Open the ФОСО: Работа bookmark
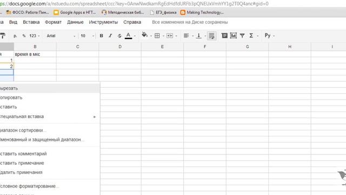The height and width of the screenshot is (195, 346). pyautogui.click(x=28, y=12)
